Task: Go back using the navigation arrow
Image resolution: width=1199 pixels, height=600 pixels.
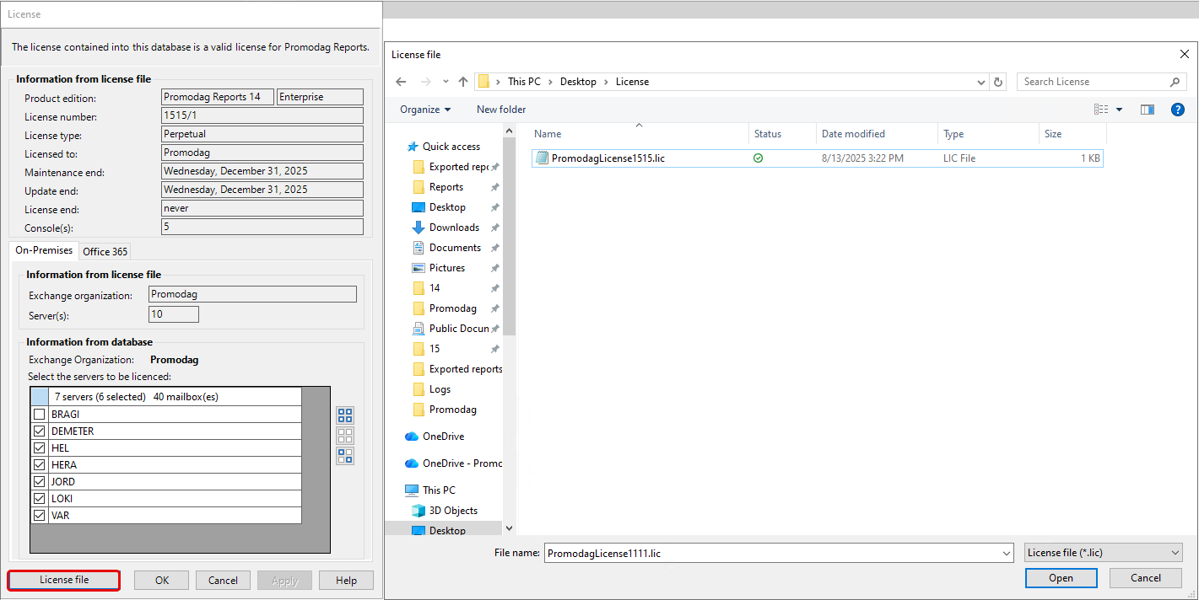Action: 401,81
